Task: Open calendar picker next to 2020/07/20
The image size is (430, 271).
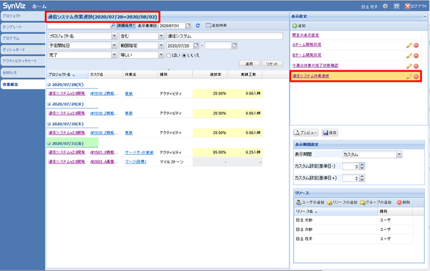Action: click(196, 45)
